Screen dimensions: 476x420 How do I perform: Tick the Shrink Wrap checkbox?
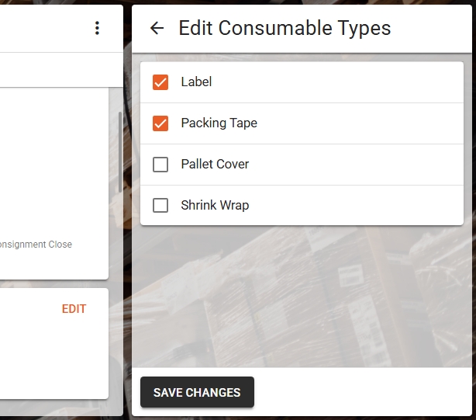160,206
